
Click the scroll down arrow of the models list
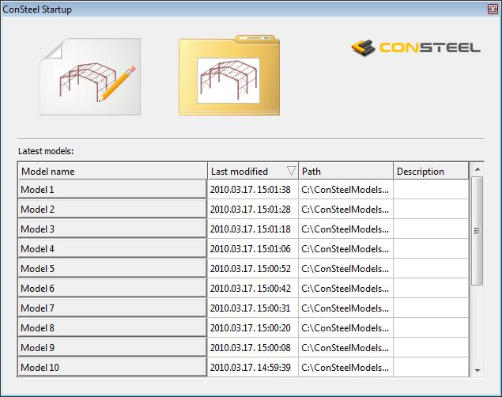[x=477, y=370]
